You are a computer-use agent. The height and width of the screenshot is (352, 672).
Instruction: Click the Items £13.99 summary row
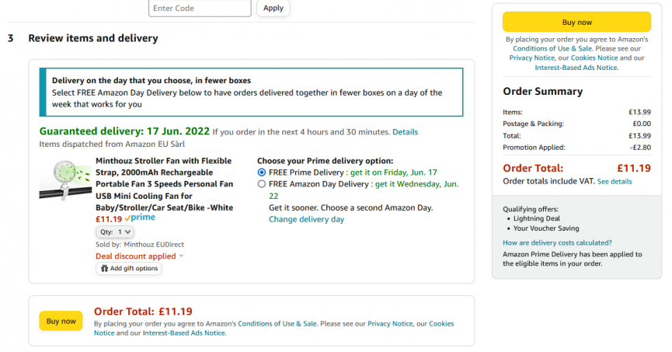click(576, 113)
